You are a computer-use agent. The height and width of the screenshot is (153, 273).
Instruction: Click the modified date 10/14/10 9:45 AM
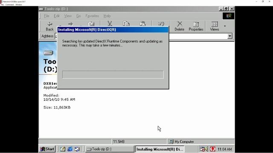(59, 99)
